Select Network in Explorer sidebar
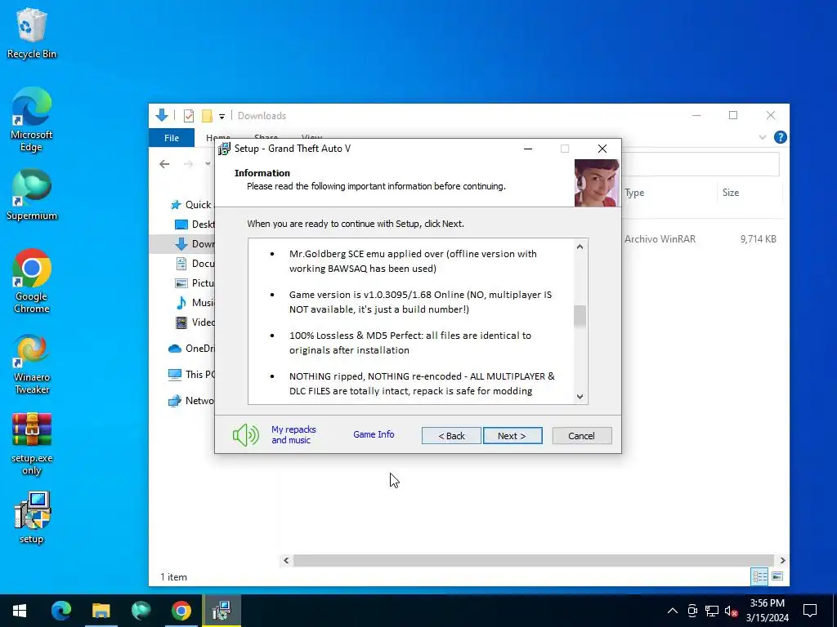 coord(191,401)
